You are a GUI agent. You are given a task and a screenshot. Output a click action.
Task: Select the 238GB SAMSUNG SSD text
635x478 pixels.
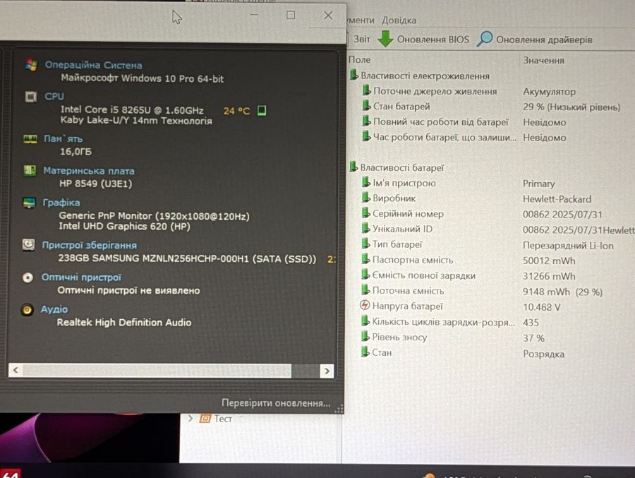click(x=187, y=258)
